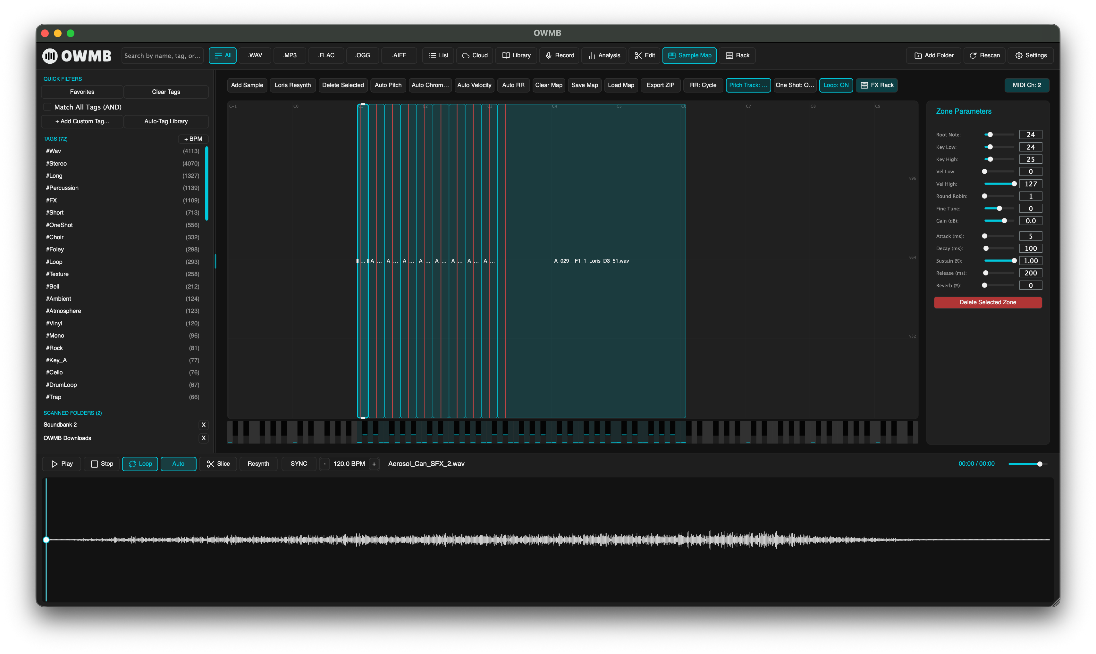The image size is (1096, 654).
Task: Click Delete Selected in toolbar
Action: pos(343,85)
